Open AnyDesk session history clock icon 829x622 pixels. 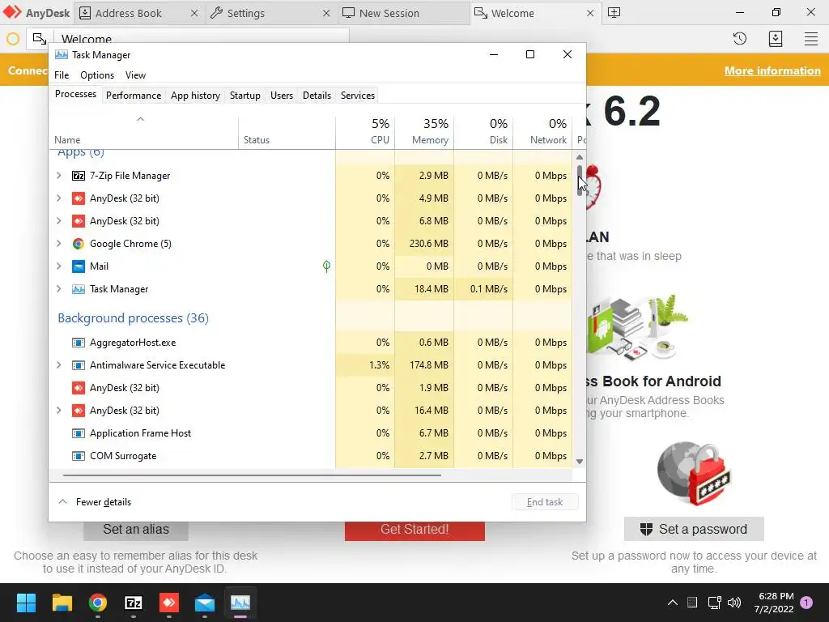pyautogui.click(x=740, y=39)
